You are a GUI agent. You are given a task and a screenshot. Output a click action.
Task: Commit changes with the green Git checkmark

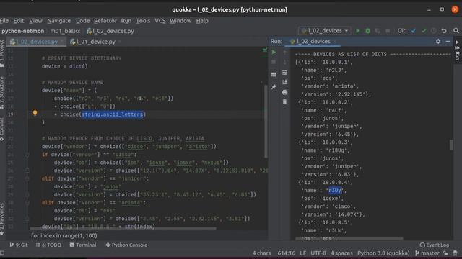pyautogui.click(x=424, y=31)
